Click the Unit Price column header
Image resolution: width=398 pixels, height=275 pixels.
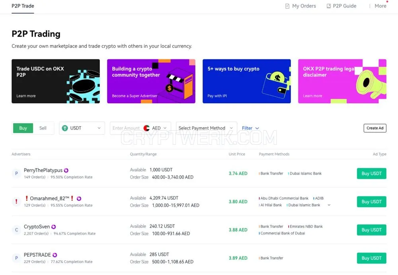click(x=237, y=154)
